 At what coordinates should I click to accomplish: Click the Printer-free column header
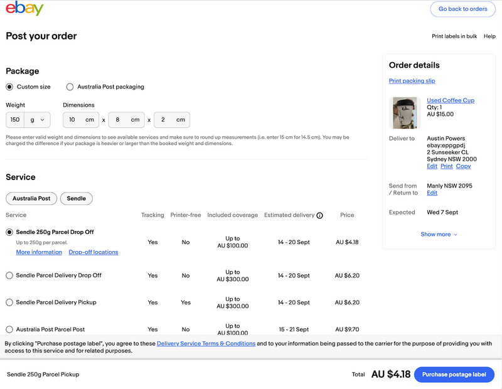pyautogui.click(x=186, y=215)
